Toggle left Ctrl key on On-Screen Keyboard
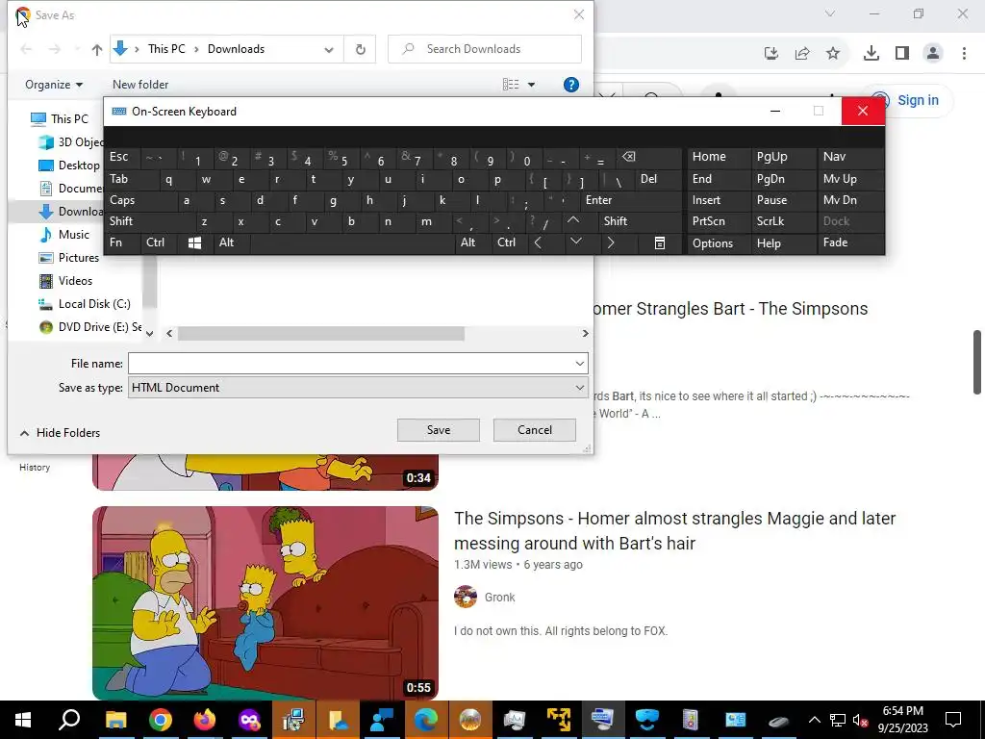 (x=159, y=242)
